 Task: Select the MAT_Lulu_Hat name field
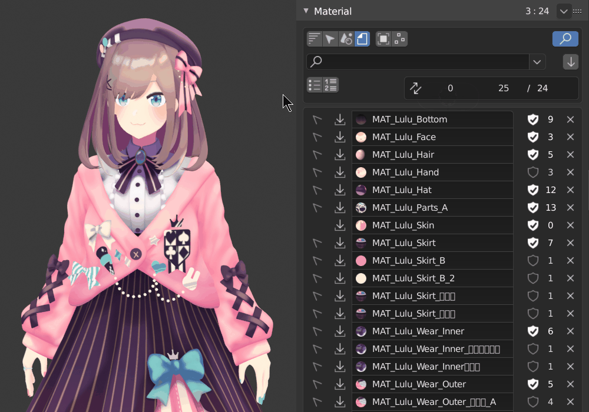click(x=432, y=190)
